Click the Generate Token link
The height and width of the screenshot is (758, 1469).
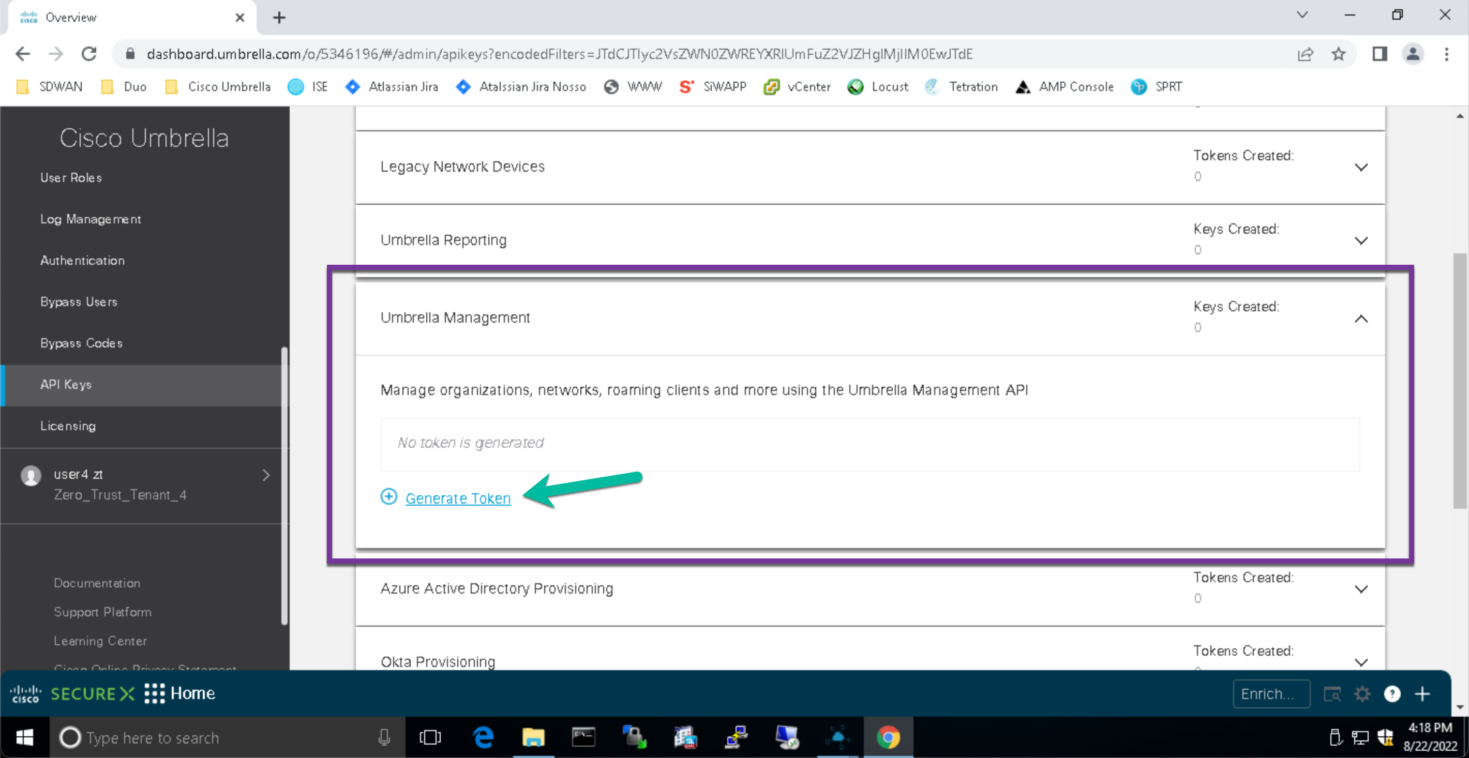coord(457,497)
